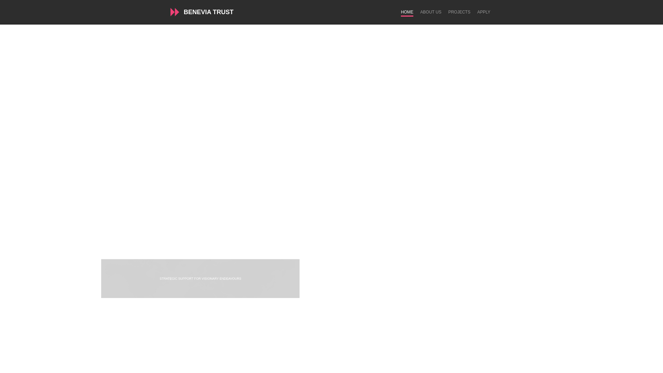This screenshot has width=663, height=373.
Task: Click the underlined Home tab
Action: pyautogui.click(x=407, y=12)
